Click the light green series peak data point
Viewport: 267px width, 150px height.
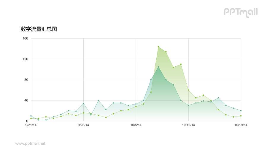158,47
